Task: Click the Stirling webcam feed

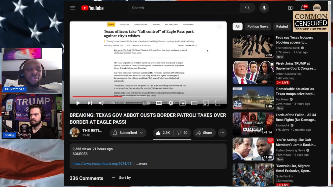Action: 32,116
